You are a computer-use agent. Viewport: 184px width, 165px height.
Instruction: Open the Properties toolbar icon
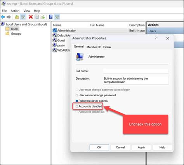coord(37,17)
